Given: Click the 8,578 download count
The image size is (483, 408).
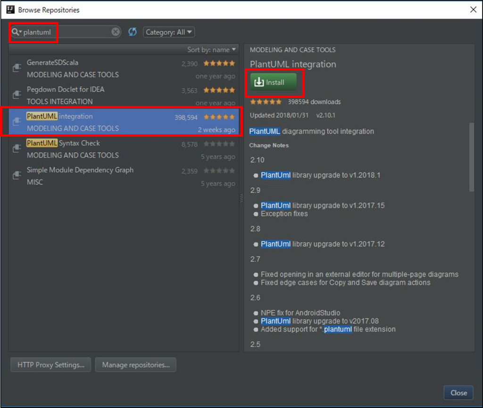Looking at the screenshot, I should (190, 144).
